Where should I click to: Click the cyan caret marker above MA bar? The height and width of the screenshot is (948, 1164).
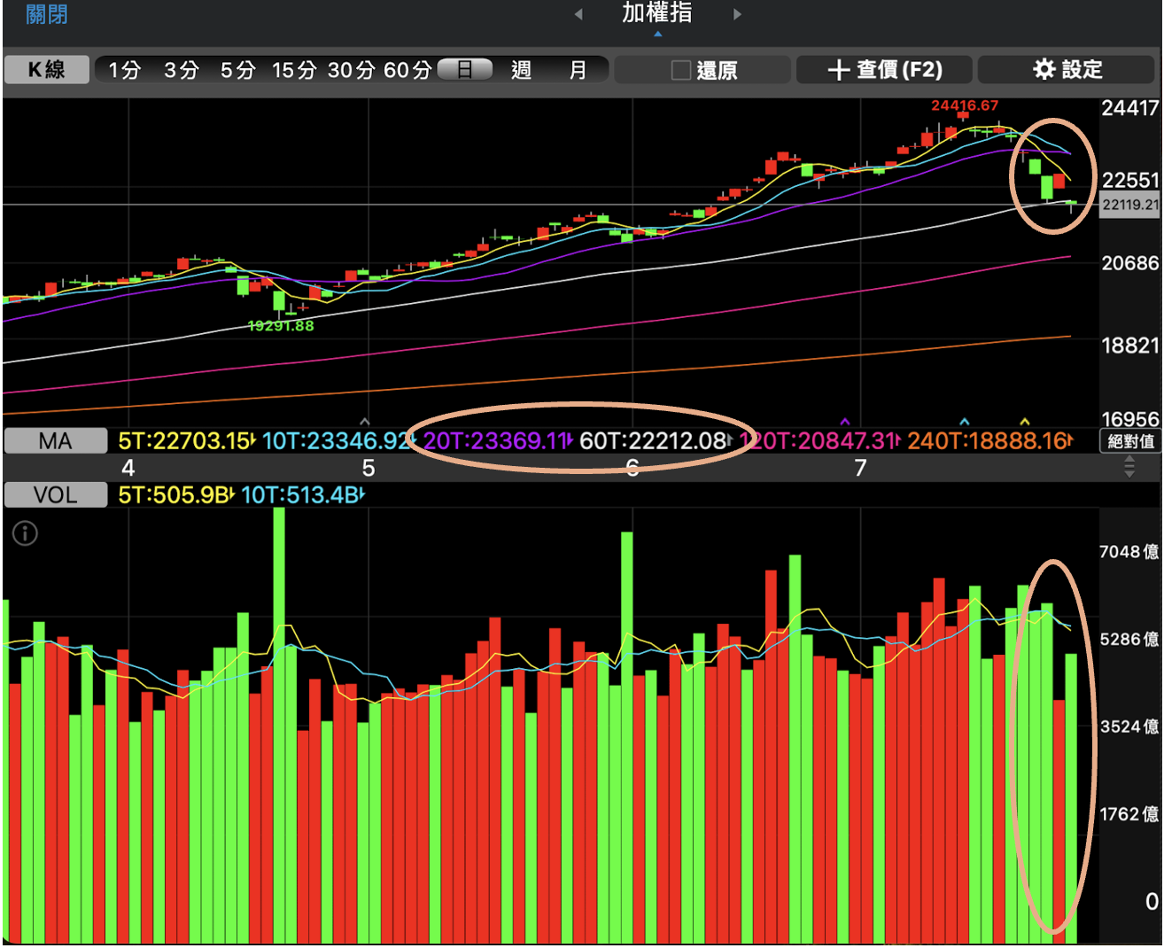pyautogui.click(x=965, y=422)
